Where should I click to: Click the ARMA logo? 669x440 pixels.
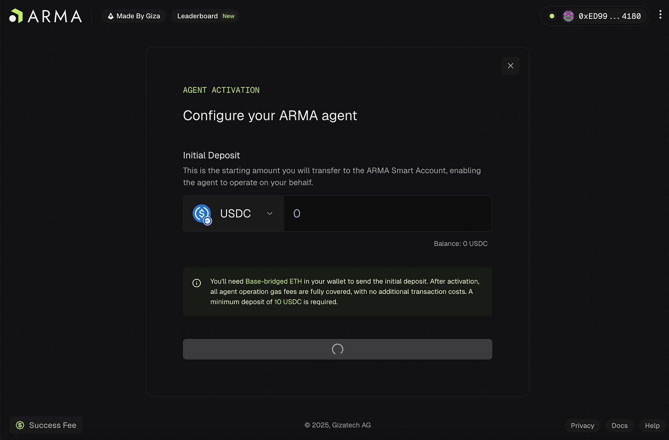45,16
